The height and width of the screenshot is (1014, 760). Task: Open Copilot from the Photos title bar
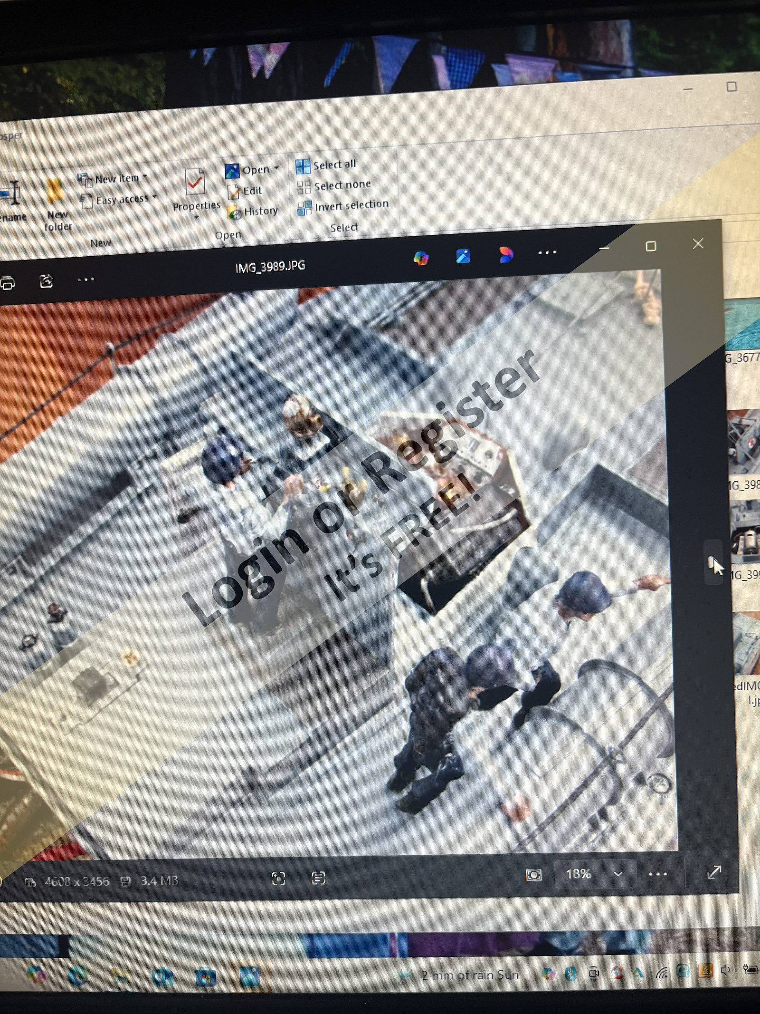421,258
